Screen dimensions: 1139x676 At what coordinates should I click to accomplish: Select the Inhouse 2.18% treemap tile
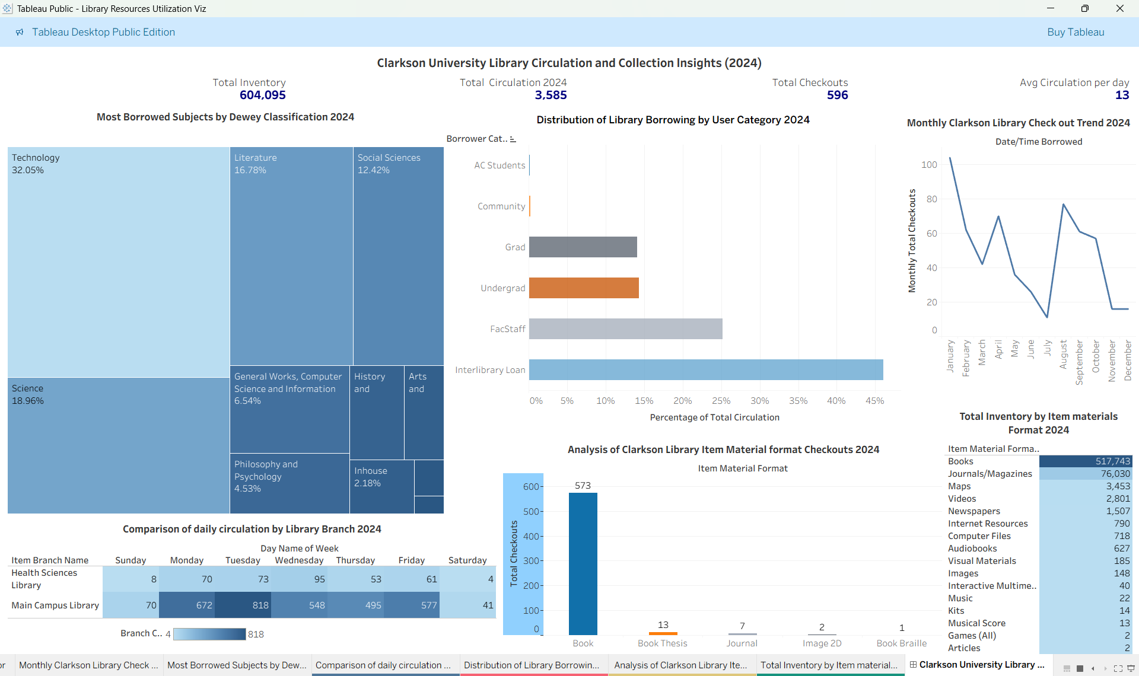point(381,487)
